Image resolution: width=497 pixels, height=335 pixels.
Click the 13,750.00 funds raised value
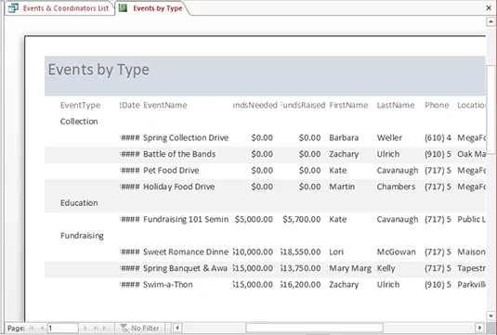(300, 268)
